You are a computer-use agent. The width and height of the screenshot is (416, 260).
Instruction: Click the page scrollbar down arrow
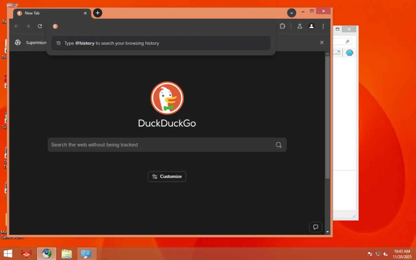(x=328, y=232)
